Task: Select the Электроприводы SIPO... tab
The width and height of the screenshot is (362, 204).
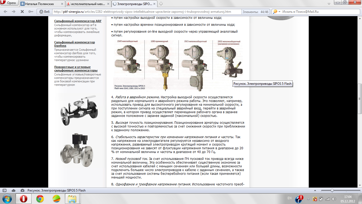Action: 134,4
